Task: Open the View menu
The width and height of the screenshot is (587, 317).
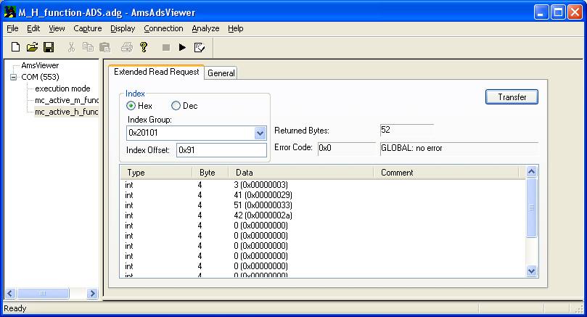Action: [57, 28]
